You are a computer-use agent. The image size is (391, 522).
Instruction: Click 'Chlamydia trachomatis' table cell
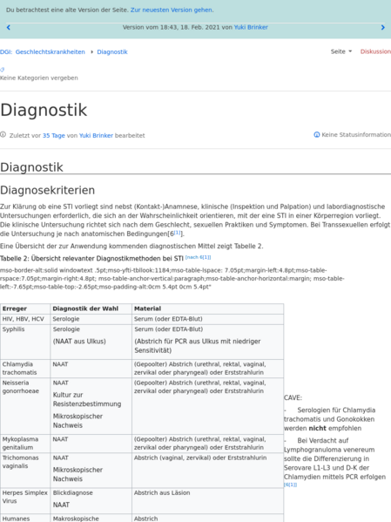[25, 369]
